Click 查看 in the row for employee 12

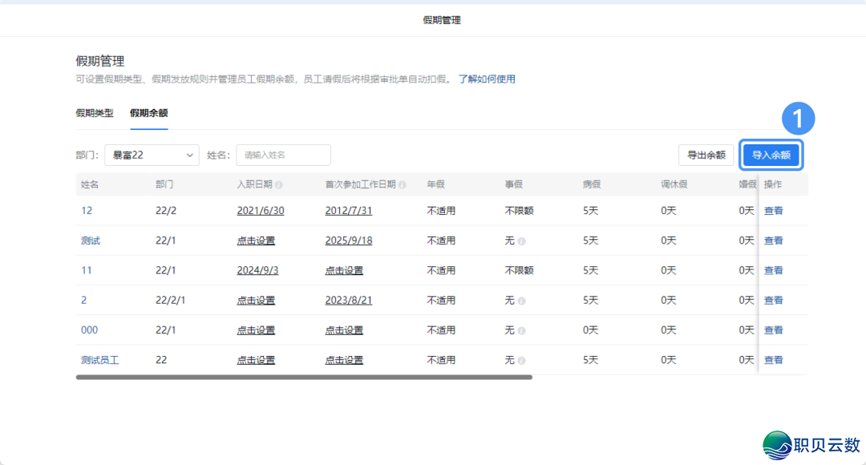[772, 210]
